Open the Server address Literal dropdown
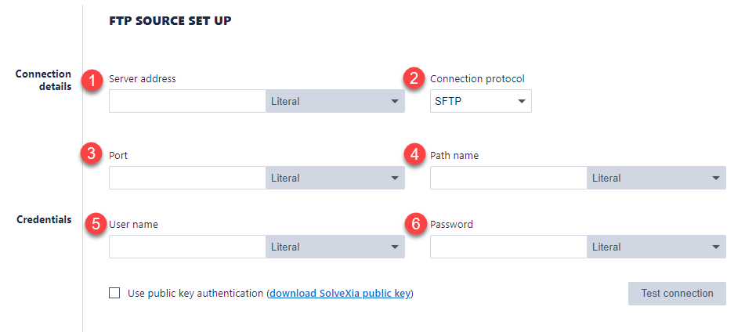 click(335, 101)
